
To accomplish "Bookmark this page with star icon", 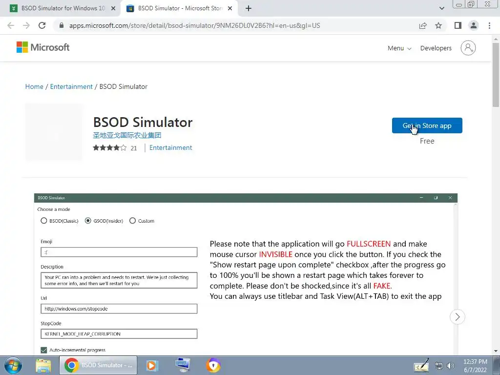I will pyautogui.click(x=438, y=25).
